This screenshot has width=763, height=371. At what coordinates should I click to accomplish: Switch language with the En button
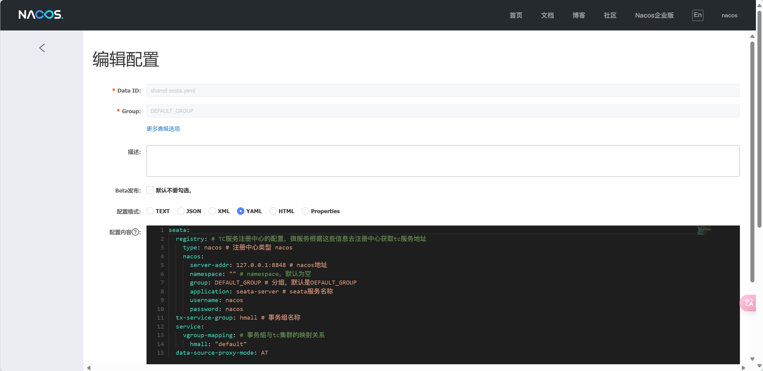pyautogui.click(x=697, y=15)
